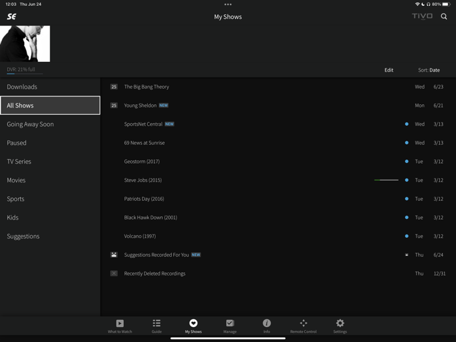Click NEW badge beside SportsNet Central
Viewport: 456px width, 342px height.
[169, 124]
